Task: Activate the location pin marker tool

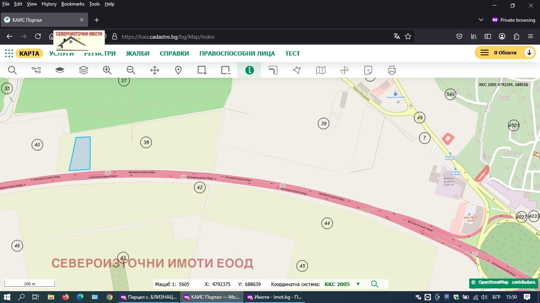Action: point(178,70)
